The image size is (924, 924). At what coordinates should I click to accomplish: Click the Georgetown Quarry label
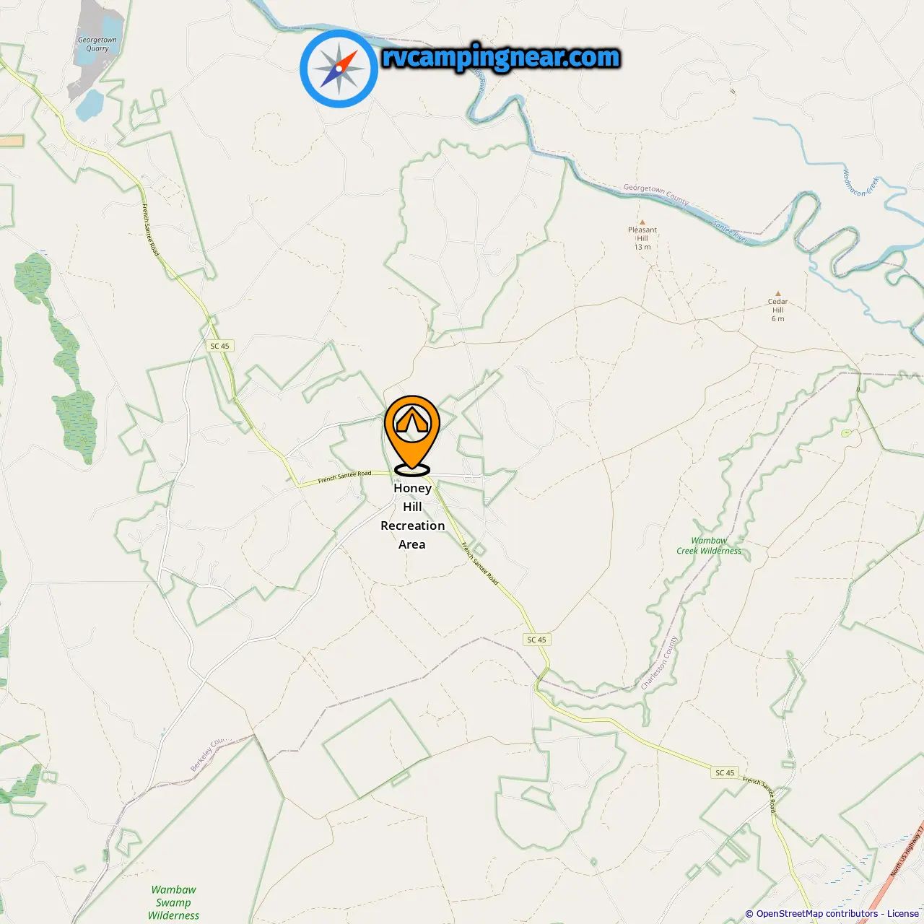(97, 45)
